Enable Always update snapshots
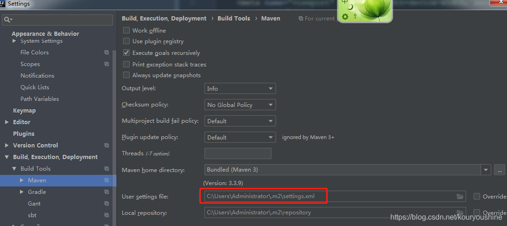 tap(126, 75)
